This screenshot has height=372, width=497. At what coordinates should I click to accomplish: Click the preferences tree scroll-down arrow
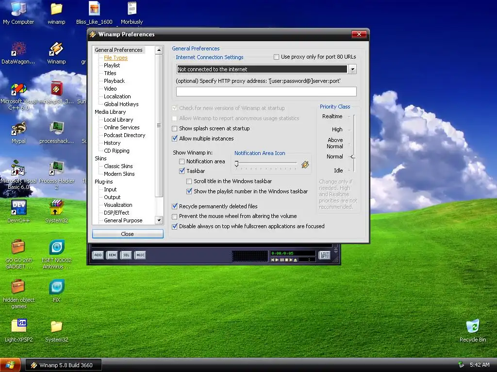click(x=159, y=220)
